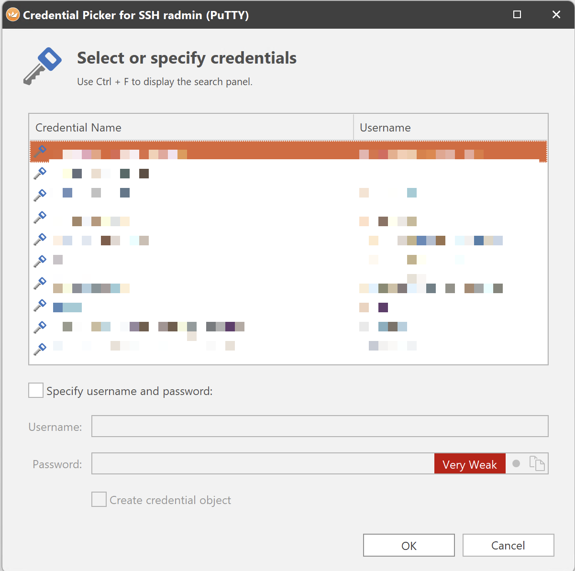
Task: Choose the last credential's key icon in list
Action: tap(40, 349)
